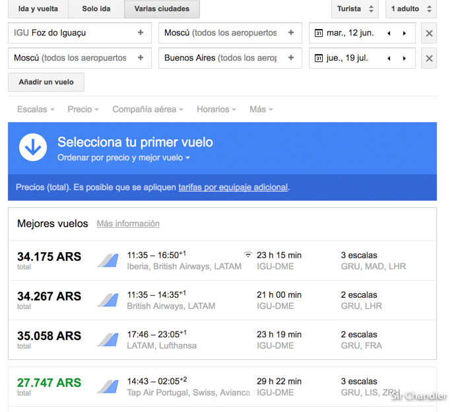462x412 pixels.
Task: Go to next day for 12 jun. date
Action: [405, 33]
